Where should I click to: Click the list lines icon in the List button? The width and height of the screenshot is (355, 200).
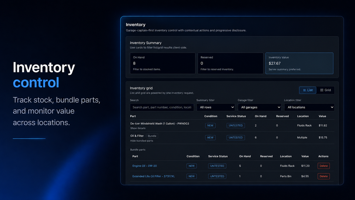point(304,90)
